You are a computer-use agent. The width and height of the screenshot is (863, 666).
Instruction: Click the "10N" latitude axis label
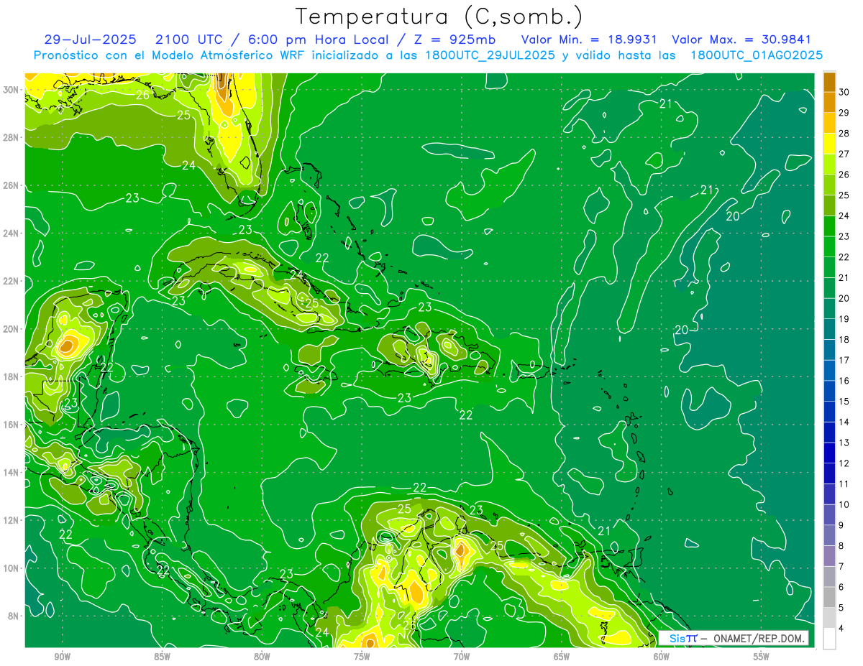point(12,568)
